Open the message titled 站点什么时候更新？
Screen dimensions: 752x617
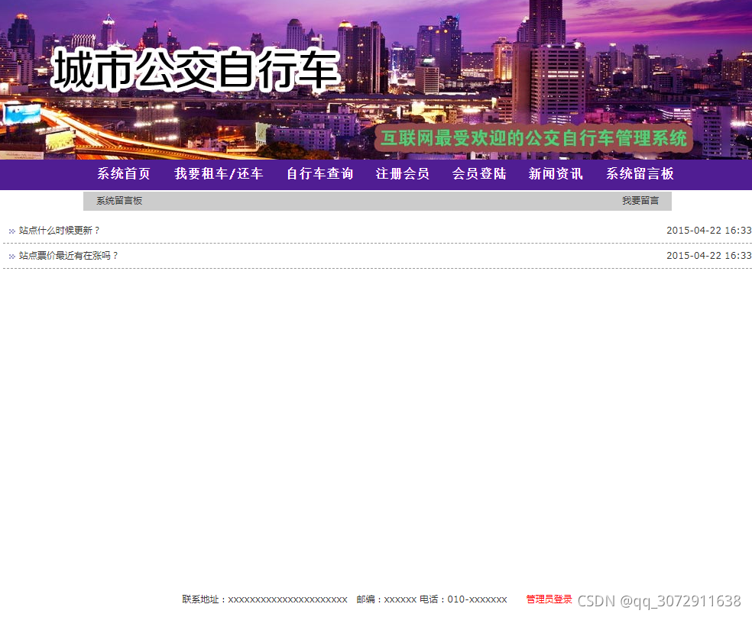59,230
